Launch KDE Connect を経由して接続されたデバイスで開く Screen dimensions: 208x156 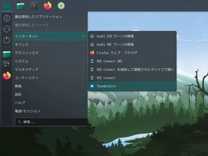pos(132,69)
